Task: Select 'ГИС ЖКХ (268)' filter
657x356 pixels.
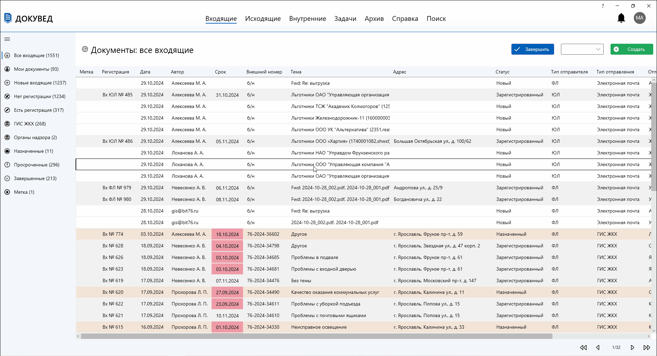Action: [x=30, y=124]
